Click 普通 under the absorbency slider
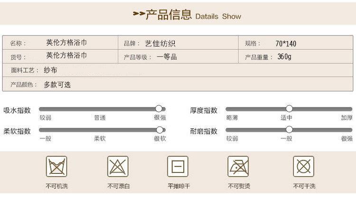Screen dimensions: 356x199 (100, 118)
